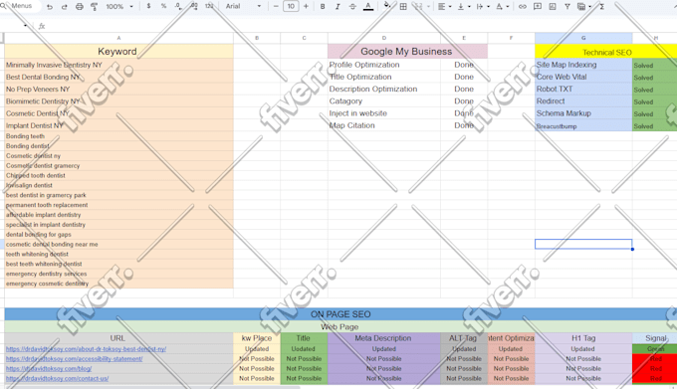Open the 100% zoom level dropdown

click(119, 7)
